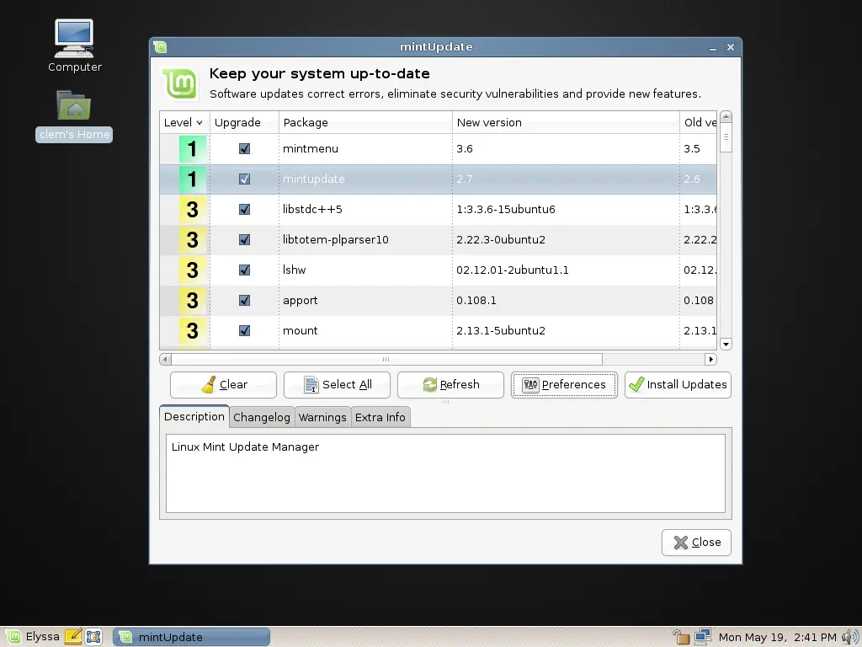The height and width of the screenshot is (647, 862).
Task: Click level 1 badge for mintupdate
Action: tap(193, 179)
